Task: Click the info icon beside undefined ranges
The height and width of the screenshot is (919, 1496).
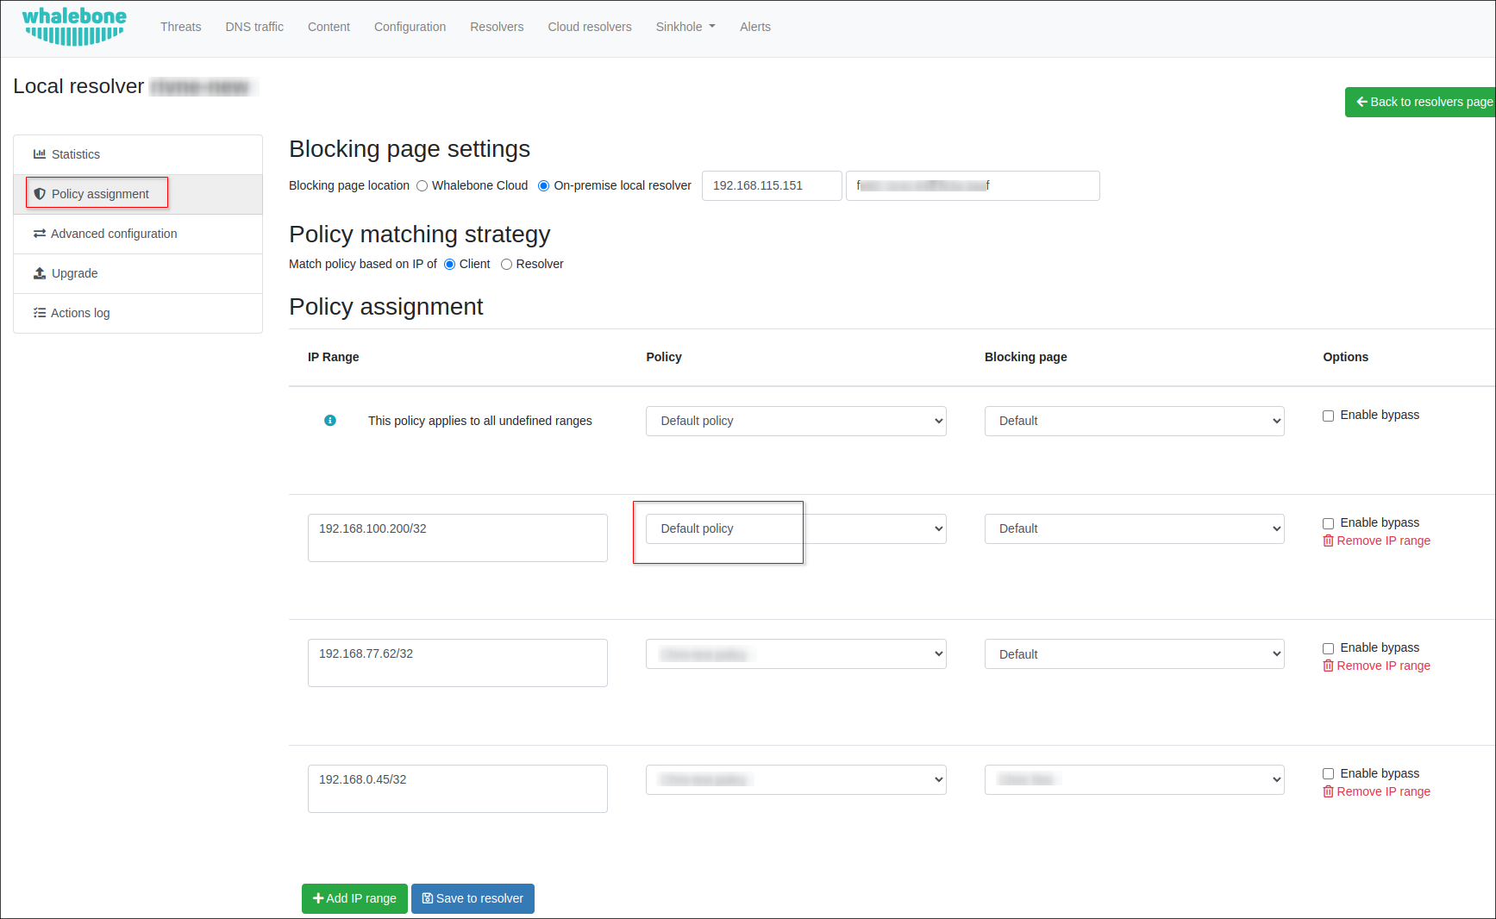Action: (329, 421)
